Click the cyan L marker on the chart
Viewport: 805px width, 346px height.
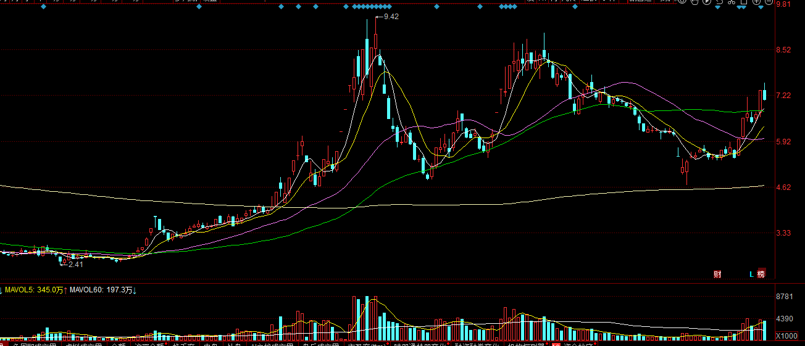751,274
